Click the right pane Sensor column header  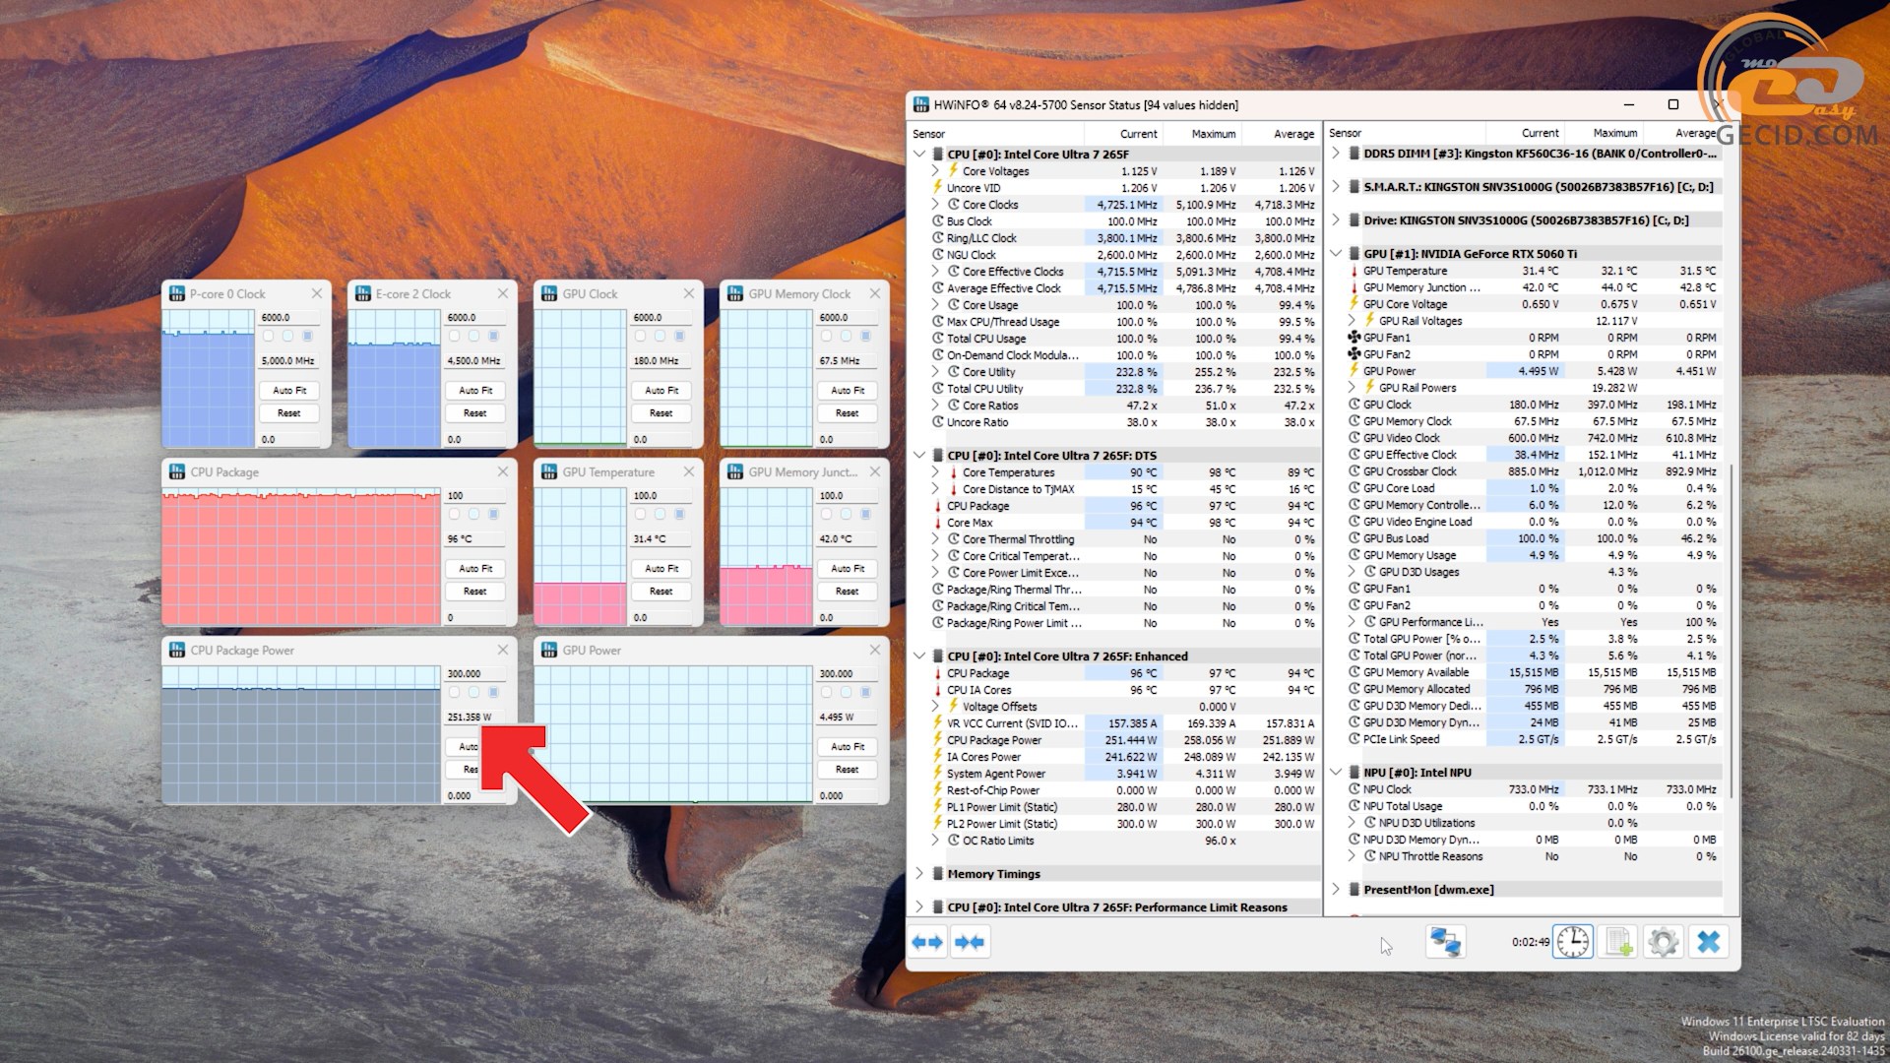pyautogui.click(x=1405, y=133)
